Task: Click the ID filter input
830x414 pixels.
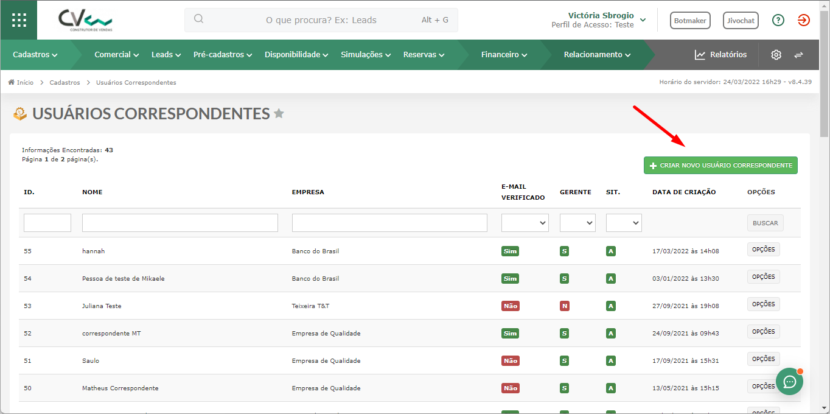Action: click(x=47, y=223)
